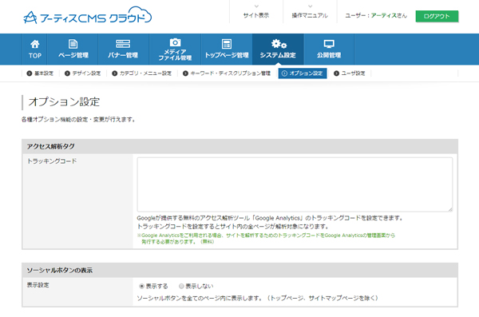The image size is (479, 317).
Task: Select the オプション設定 submenu tab
Action: click(x=303, y=73)
